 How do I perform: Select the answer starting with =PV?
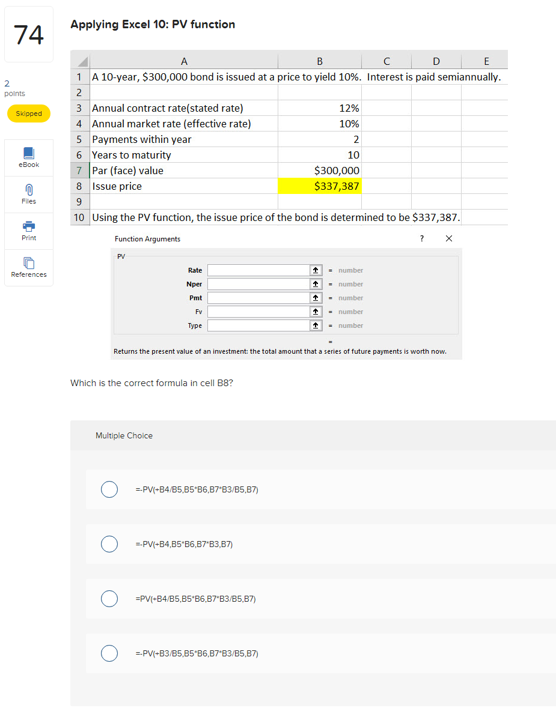click(x=109, y=599)
